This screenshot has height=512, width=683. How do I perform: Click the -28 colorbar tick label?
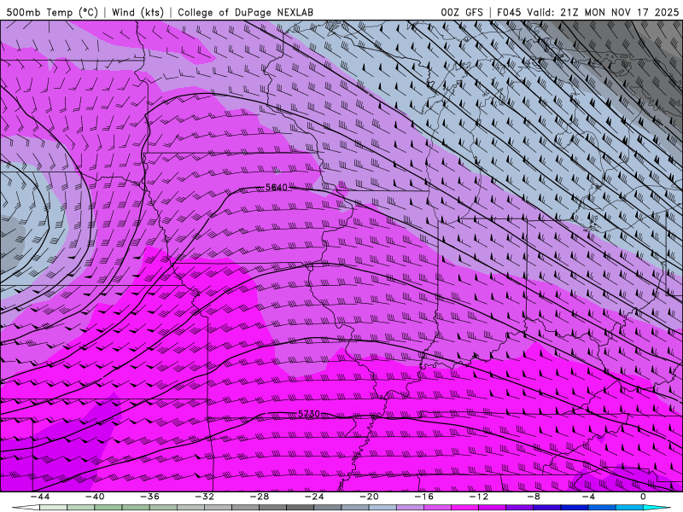260,497
